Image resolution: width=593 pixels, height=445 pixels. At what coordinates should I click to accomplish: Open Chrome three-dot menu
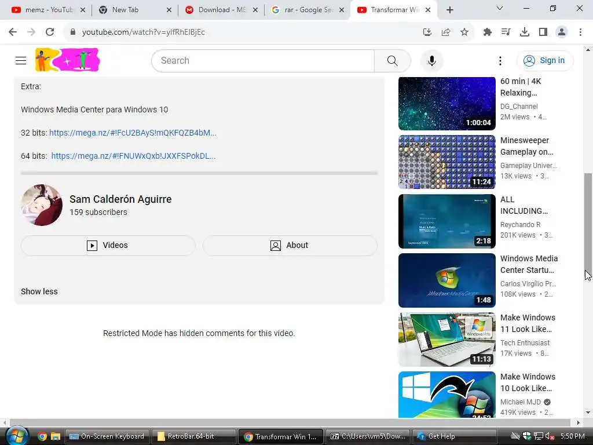point(580,32)
